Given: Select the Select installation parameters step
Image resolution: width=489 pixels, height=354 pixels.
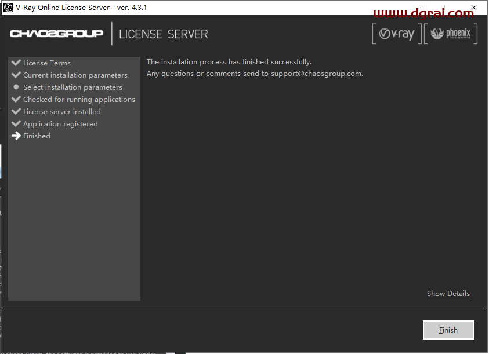Looking at the screenshot, I should pos(73,87).
